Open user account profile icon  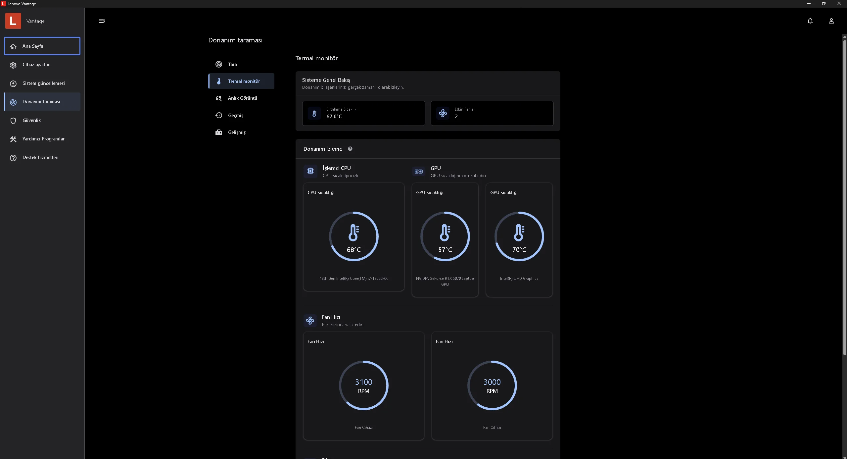831,21
